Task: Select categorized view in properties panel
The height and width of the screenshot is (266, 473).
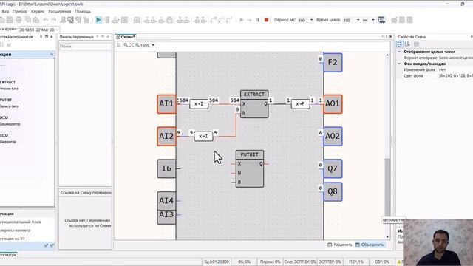Action: point(400,44)
